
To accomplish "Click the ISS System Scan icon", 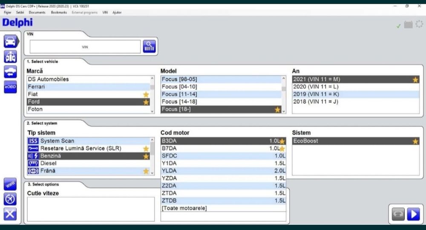I will coord(33,141).
